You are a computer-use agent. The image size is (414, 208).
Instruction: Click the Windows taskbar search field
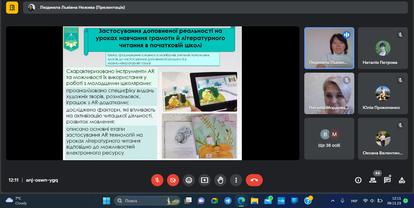pyautogui.click(x=147, y=201)
